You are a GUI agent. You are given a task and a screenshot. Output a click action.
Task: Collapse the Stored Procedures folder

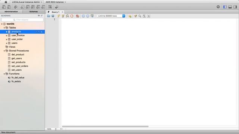coord(4,51)
